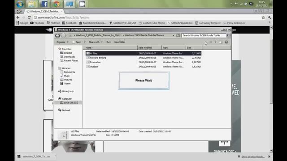This screenshot has height=161, width=287.
Task: Click Burn in the Explorer toolbar
Action: click(x=109, y=42)
